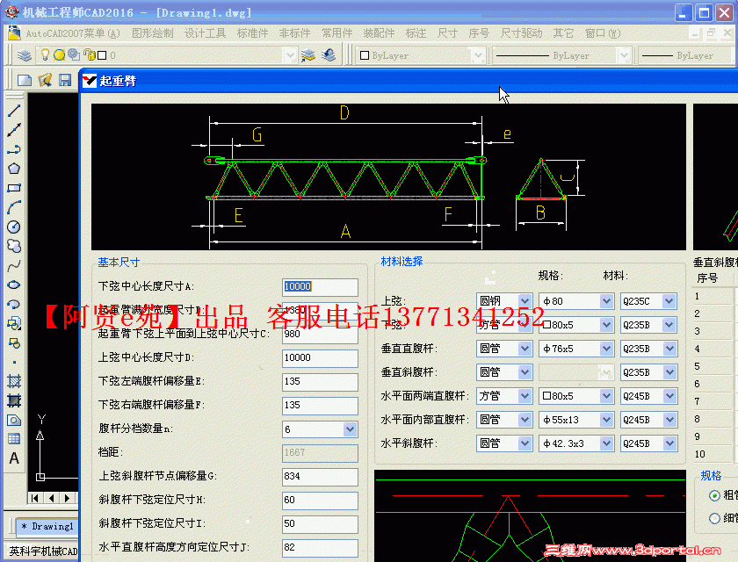Screen dimensions: 738x562
Task: Select the Ellipse Arc tool
Action: 14,304
